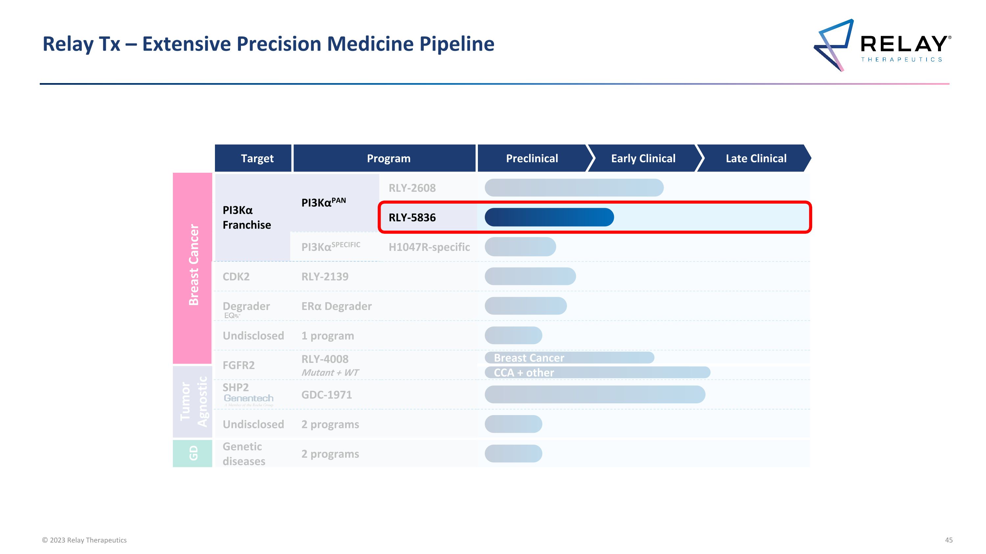
Task: Click the RLY-5836 program label
Action: 412,217
